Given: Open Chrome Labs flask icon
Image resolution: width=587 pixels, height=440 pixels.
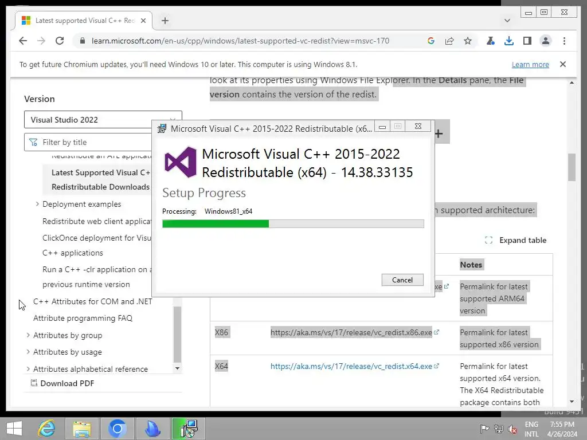Looking at the screenshot, I should [x=490, y=41].
